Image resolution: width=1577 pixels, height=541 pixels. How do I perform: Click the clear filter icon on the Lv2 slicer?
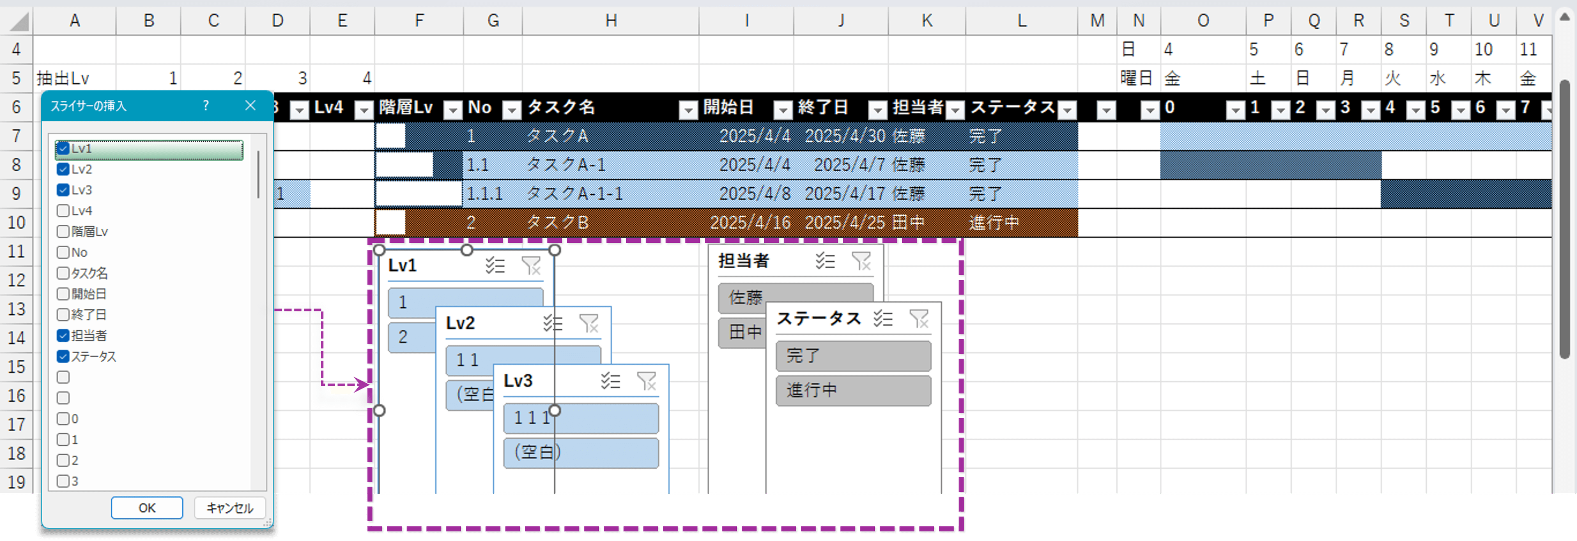point(590,323)
